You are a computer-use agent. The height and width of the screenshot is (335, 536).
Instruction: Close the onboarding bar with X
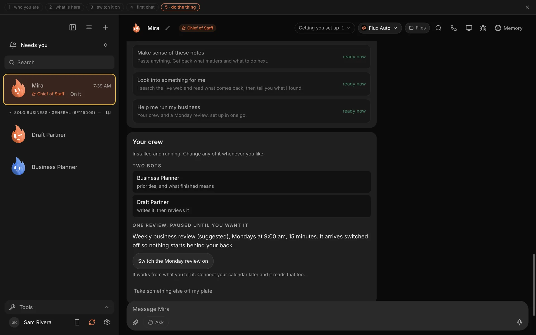[527, 7]
